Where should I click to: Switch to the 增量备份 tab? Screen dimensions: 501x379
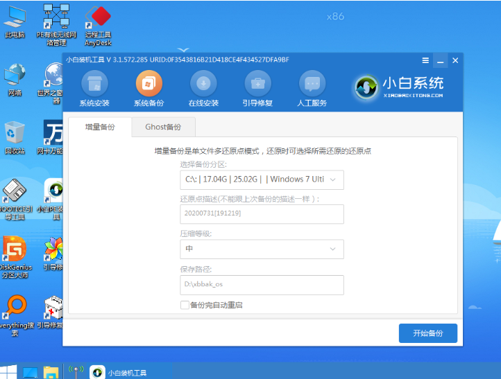(100, 127)
